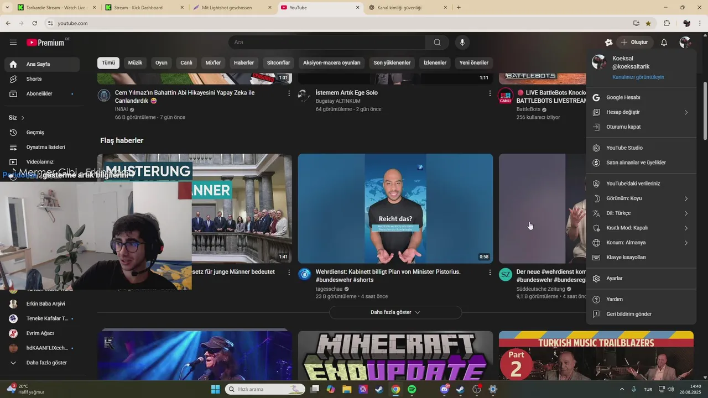Click the Ayarlar gear icon
This screenshot has width=708, height=398.
(596, 279)
